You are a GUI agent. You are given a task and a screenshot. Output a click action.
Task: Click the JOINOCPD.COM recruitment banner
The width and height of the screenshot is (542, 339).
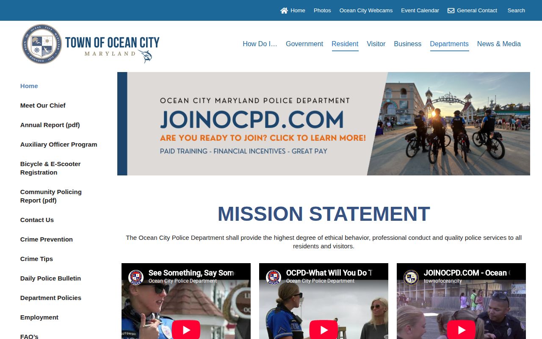click(324, 124)
